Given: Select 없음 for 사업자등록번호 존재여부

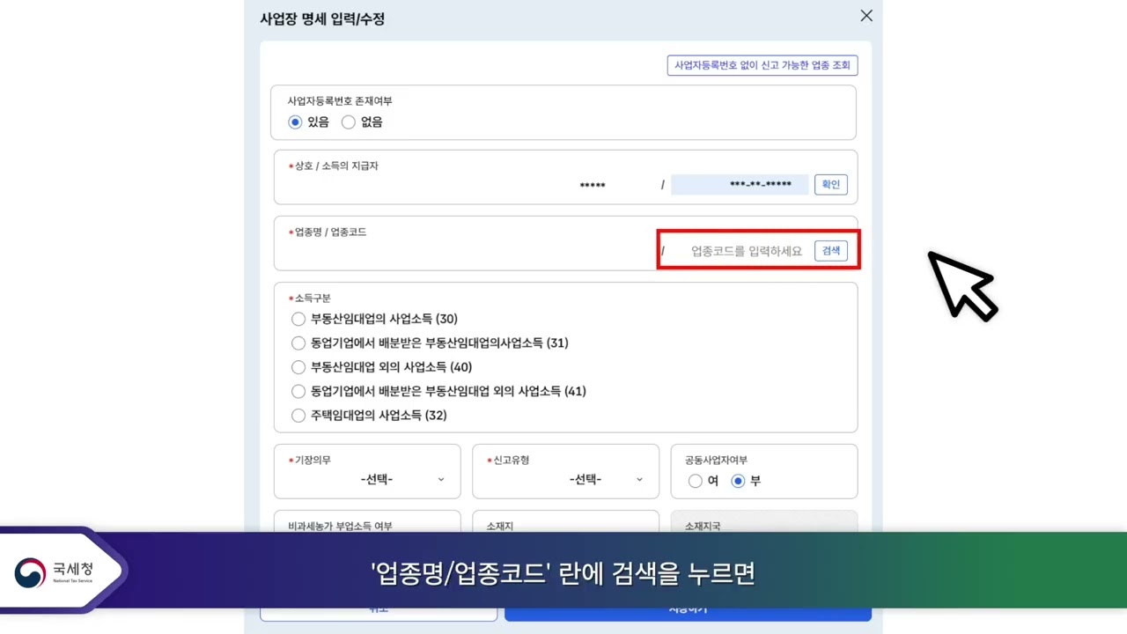Looking at the screenshot, I should click(349, 122).
